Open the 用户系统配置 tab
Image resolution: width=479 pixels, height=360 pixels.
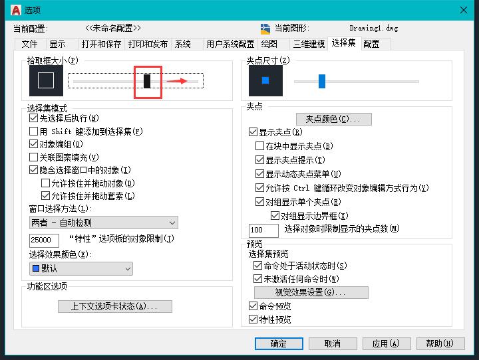click(x=230, y=44)
